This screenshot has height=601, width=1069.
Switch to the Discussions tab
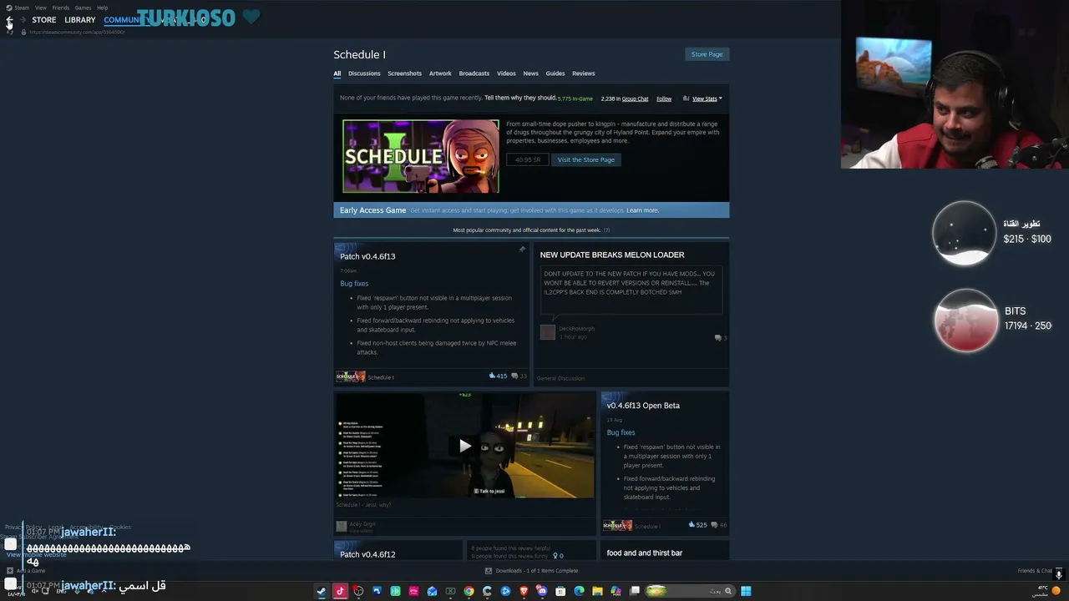click(x=364, y=73)
